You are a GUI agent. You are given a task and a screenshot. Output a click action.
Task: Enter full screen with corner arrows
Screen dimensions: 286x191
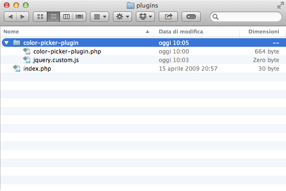coord(281,5)
